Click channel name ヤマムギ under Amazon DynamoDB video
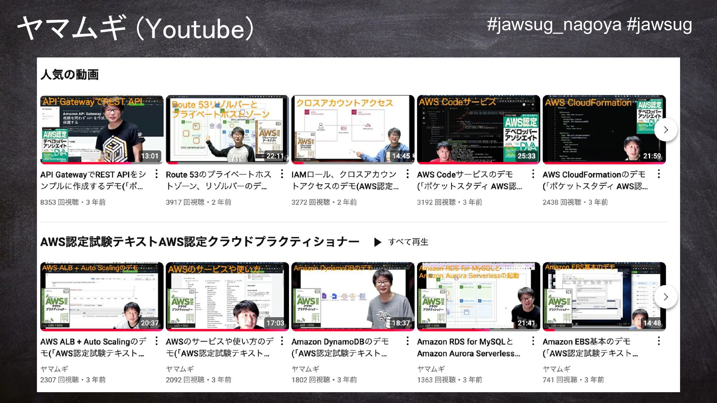This screenshot has height=403, width=717. coord(305,369)
